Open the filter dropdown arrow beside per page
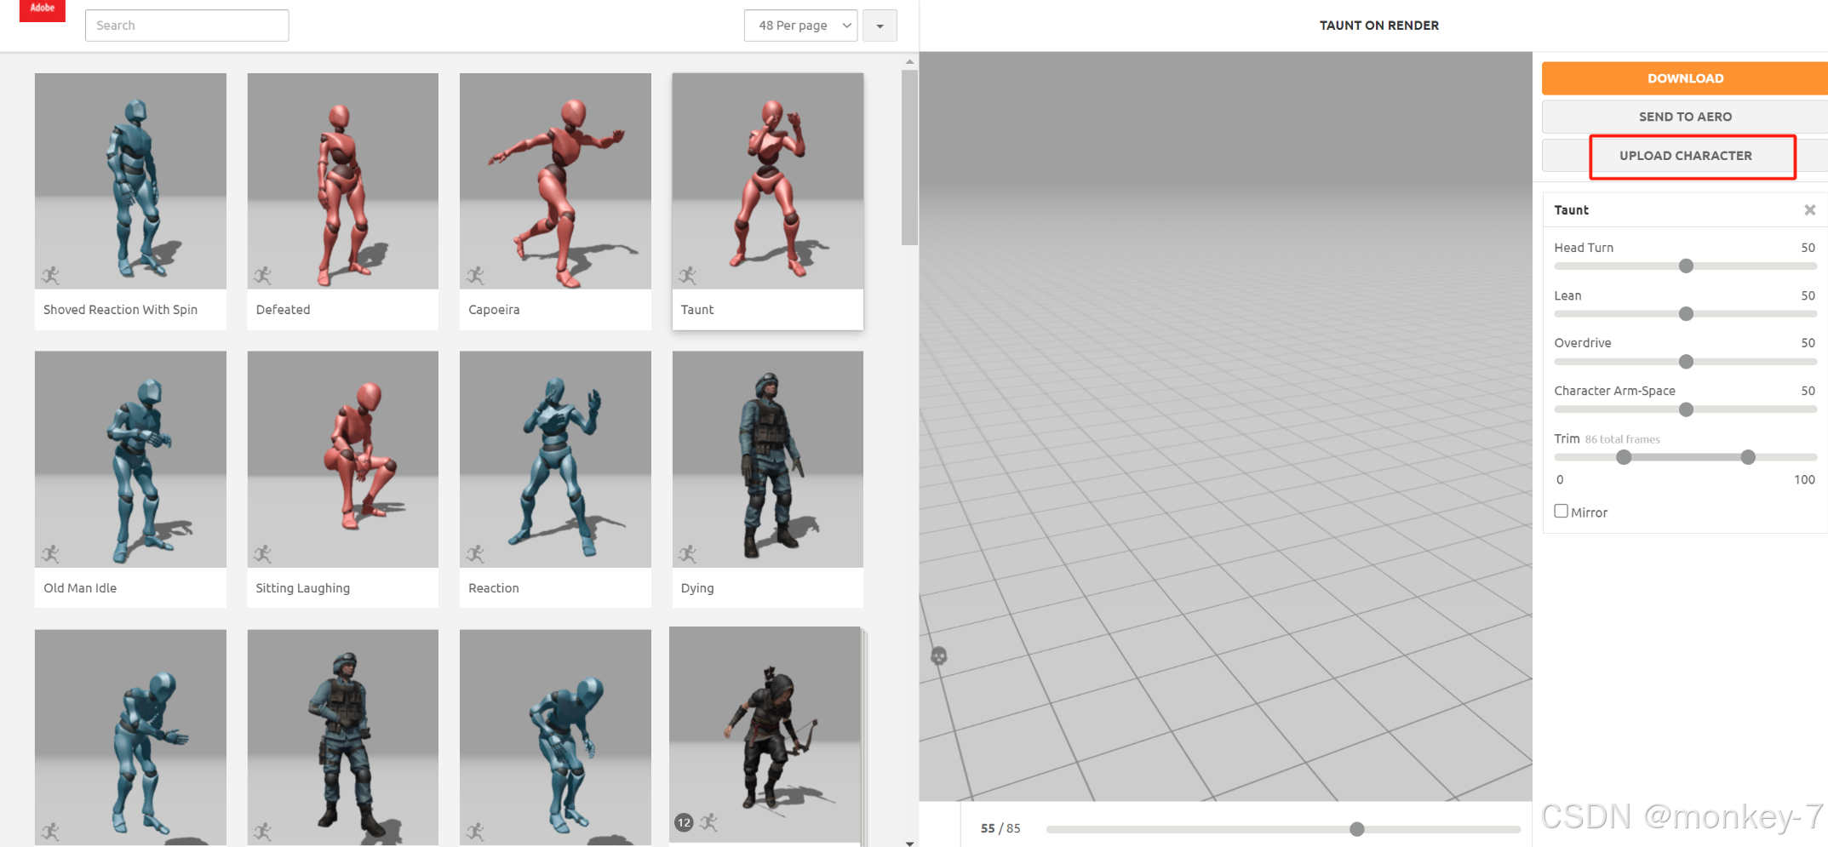Viewport: 1828px width, 847px height. [x=880, y=26]
